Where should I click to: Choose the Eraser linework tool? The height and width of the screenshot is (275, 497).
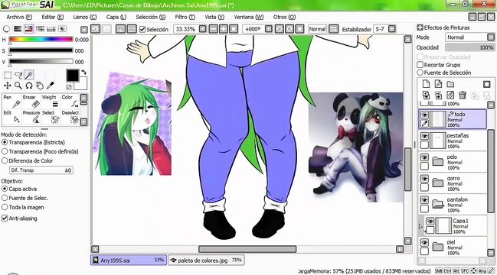(x=31, y=101)
